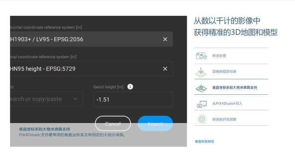Screen dimensions: 295x163
Task: Select the 从PIX4Dcatch导入 text label
Action: tap(227, 104)
